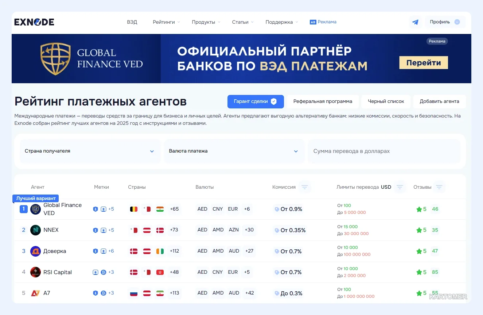Click the RSI Capital agent logo
The image size is (483, 315).
[x=35, y=272]
